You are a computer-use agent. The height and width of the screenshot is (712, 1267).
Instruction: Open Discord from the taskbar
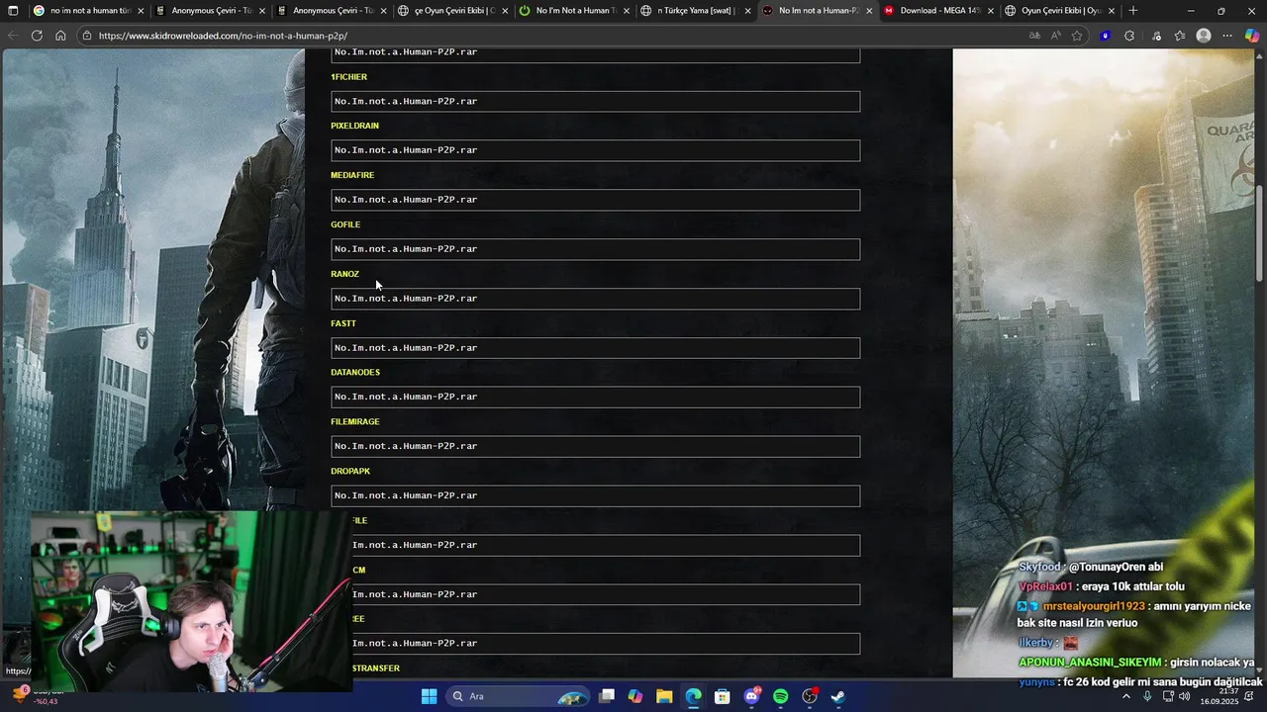(x=751, y=696)
